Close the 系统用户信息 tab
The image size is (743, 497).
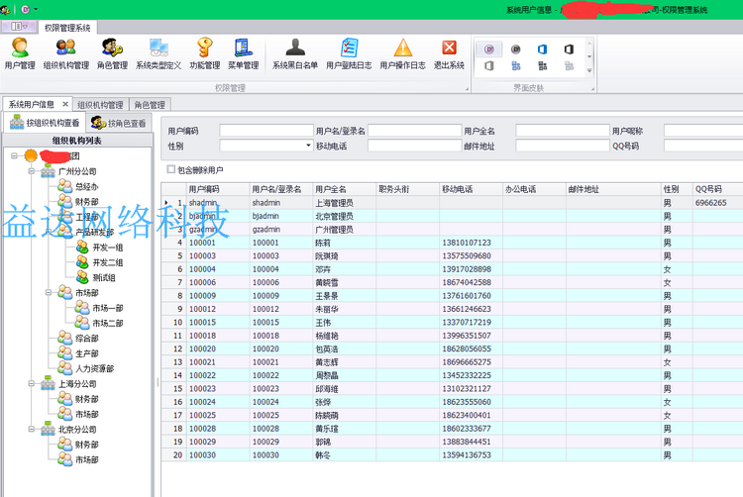pos(65,104)
